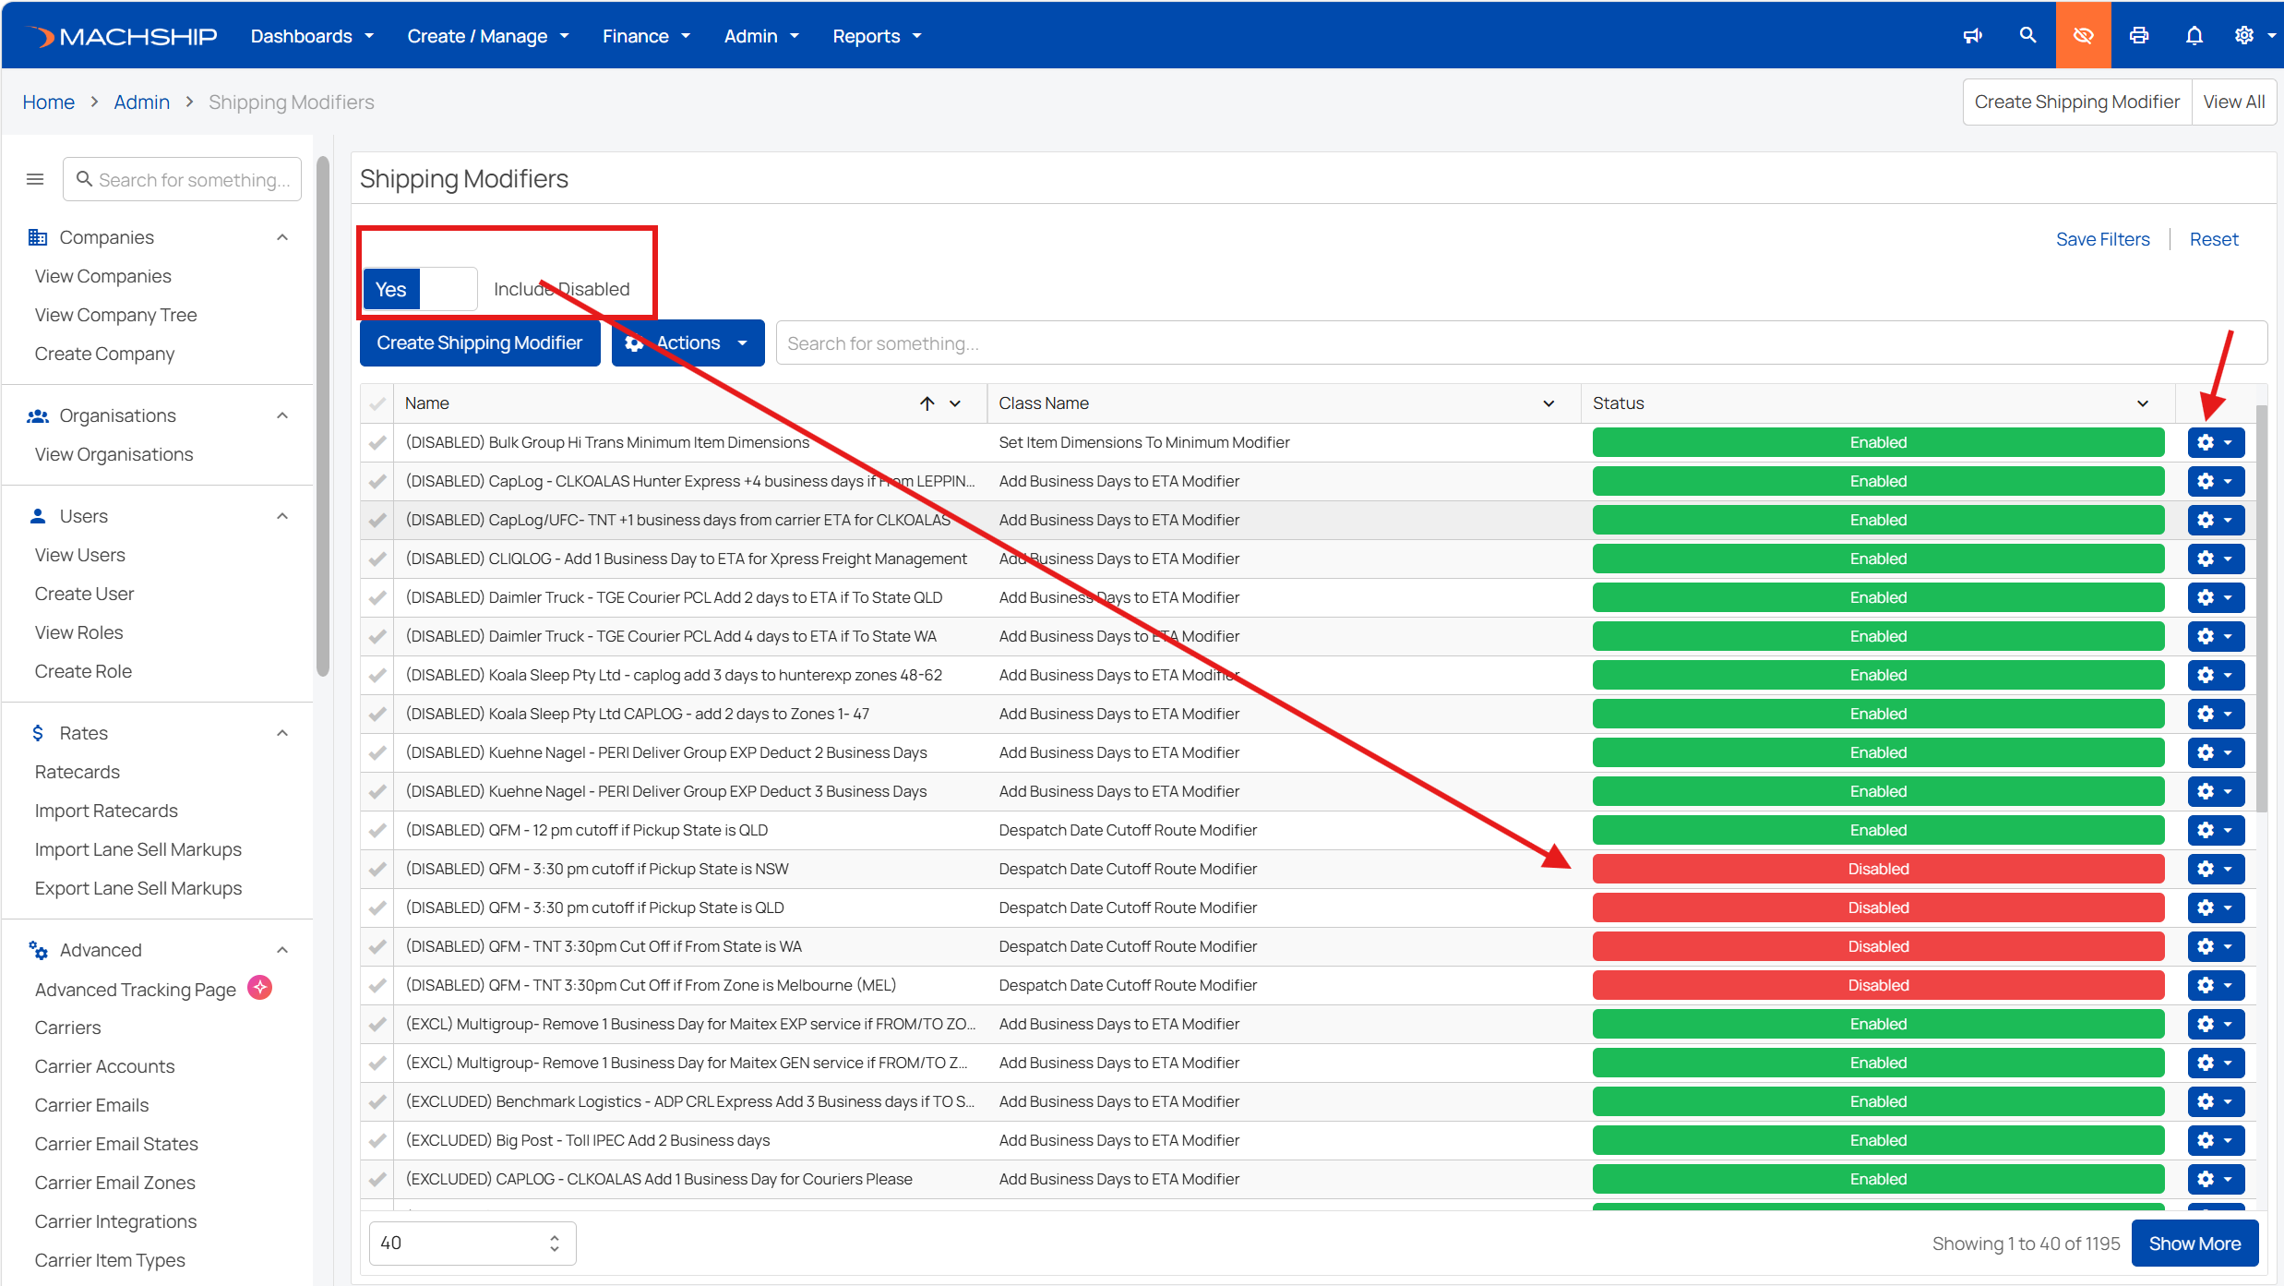Click the printer icon in top bar
This screenshot has width=2284, height=1286.
2139,36
